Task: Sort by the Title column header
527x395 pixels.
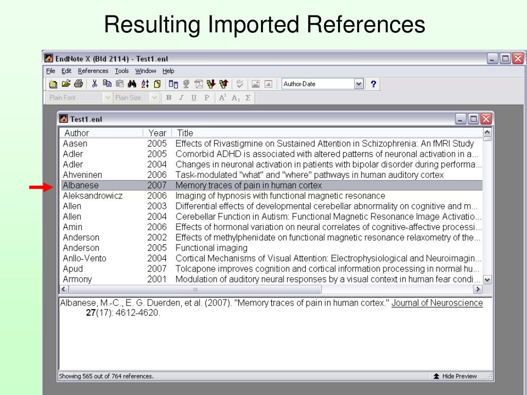Action: 327,133
